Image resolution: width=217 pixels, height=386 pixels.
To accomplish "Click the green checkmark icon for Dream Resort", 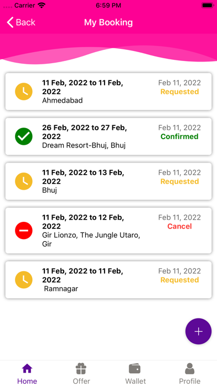I will tap(24, 136).
